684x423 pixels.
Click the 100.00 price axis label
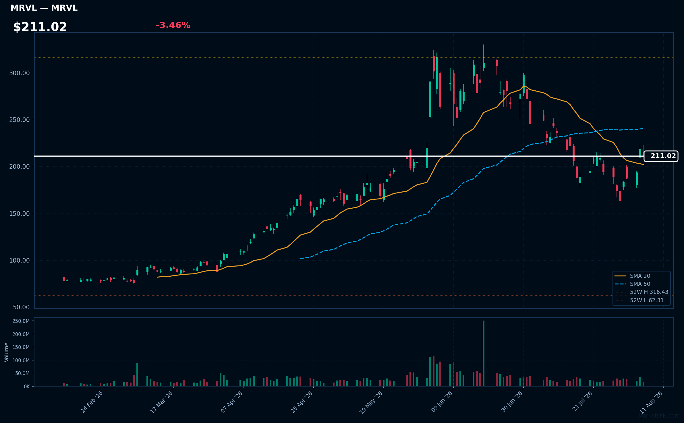click(x=20, y=261)
